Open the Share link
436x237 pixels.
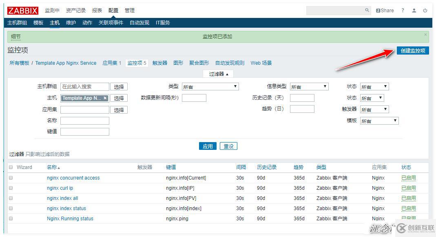point(385,11)
